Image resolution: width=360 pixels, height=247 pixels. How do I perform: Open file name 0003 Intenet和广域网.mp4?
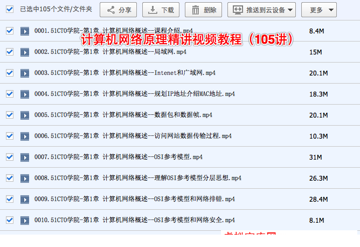pyautogui.click(x=125, y=73)
